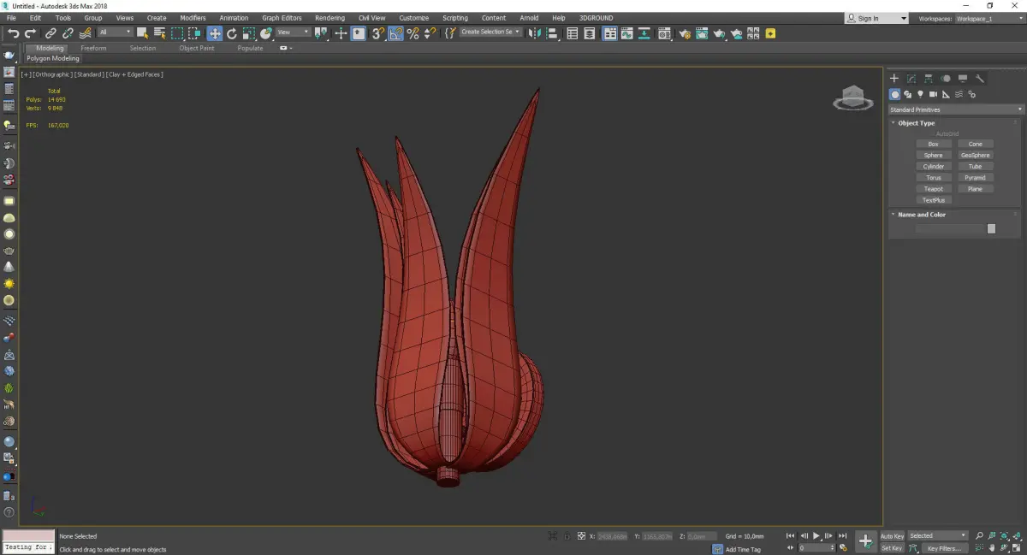Select the Select and Link tool
Image resolution: width=1027 pixels, height=555 pixels.
(51, 33)
